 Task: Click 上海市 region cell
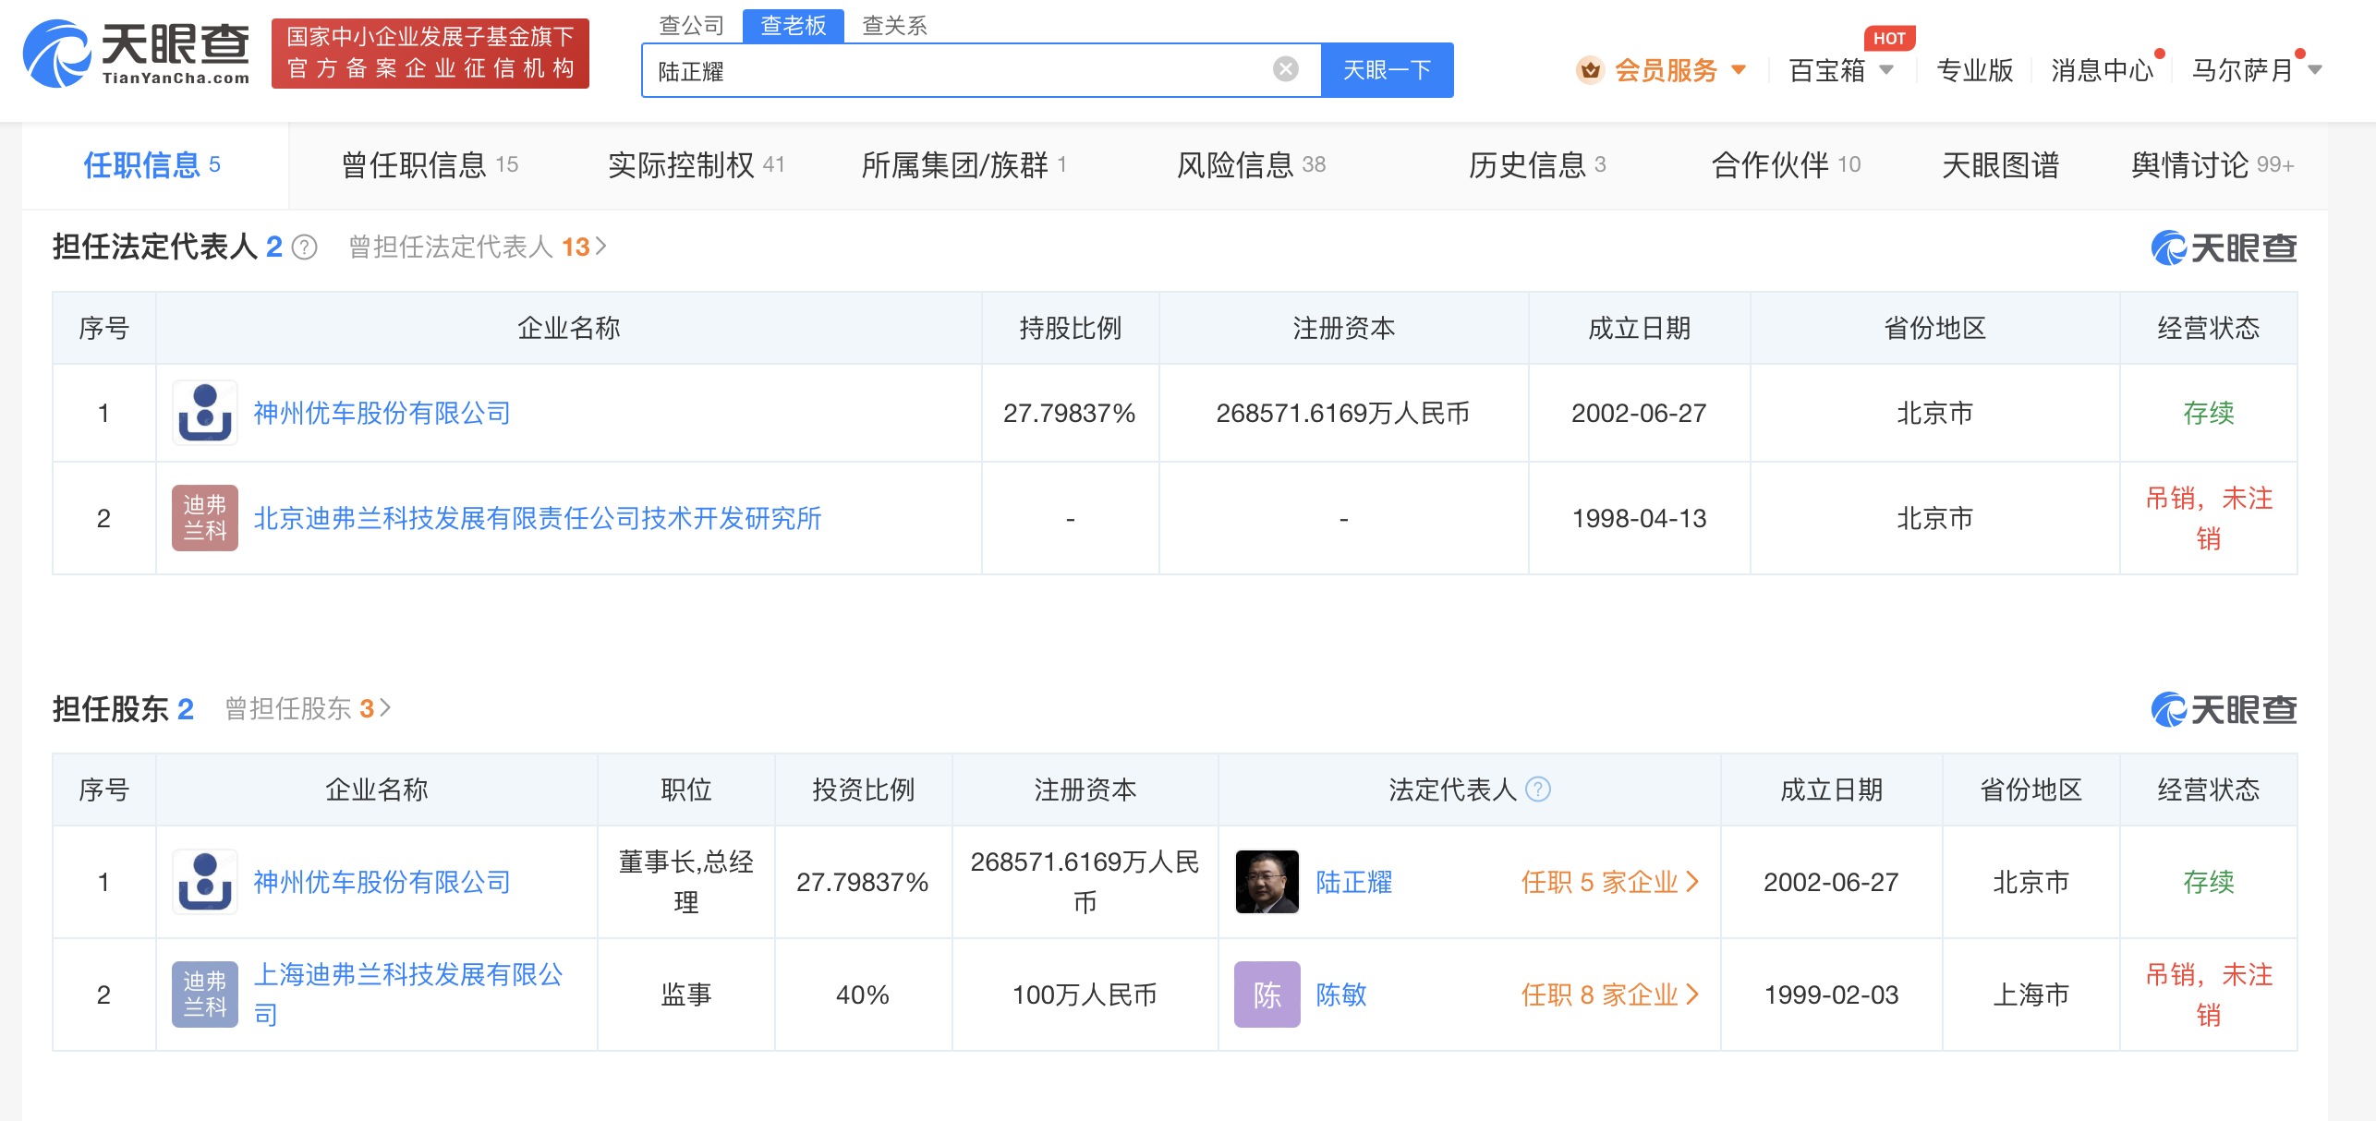coord(2031,994)
